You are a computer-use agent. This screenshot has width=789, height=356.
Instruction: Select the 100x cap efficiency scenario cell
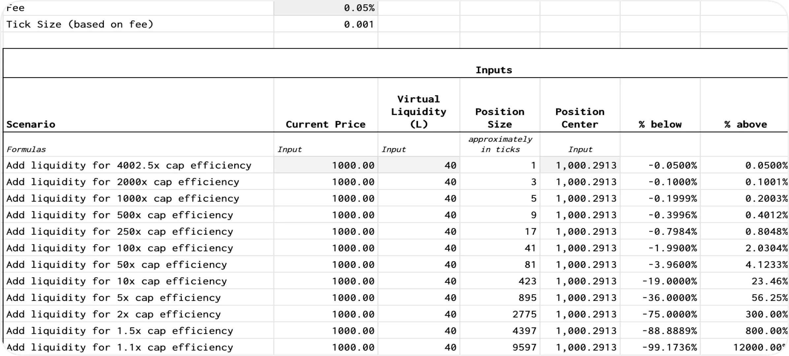138,248
